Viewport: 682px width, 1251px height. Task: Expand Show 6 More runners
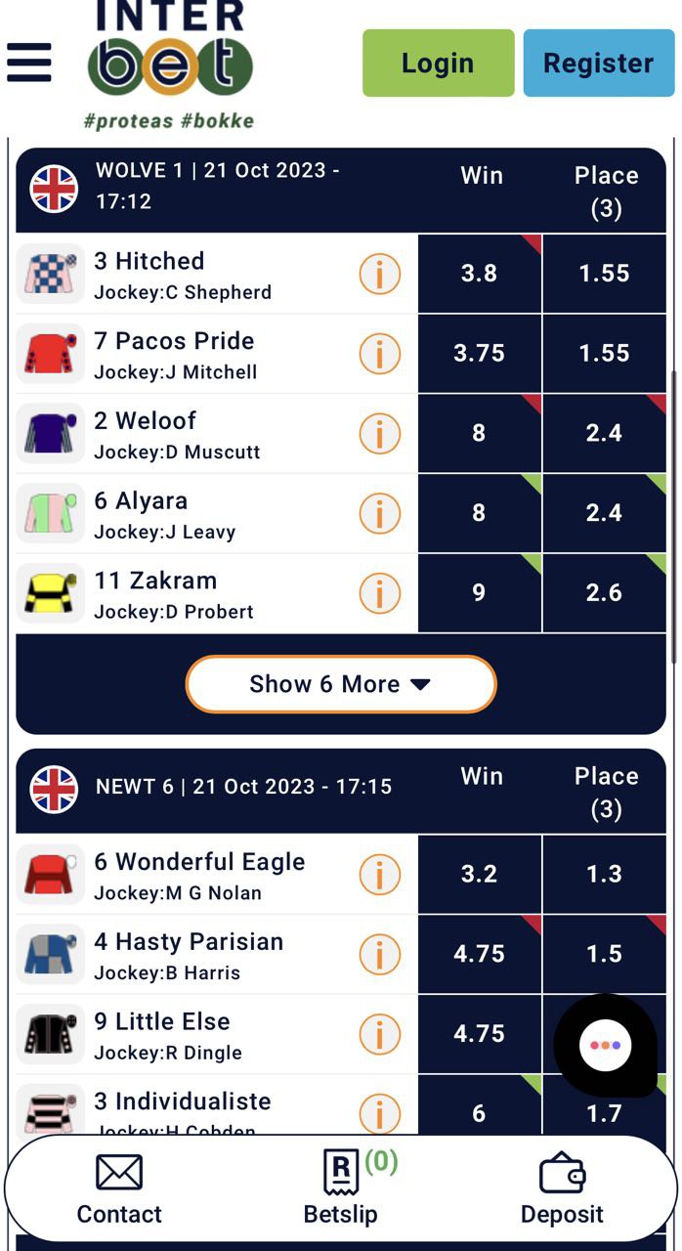click(x=341, y=684)
